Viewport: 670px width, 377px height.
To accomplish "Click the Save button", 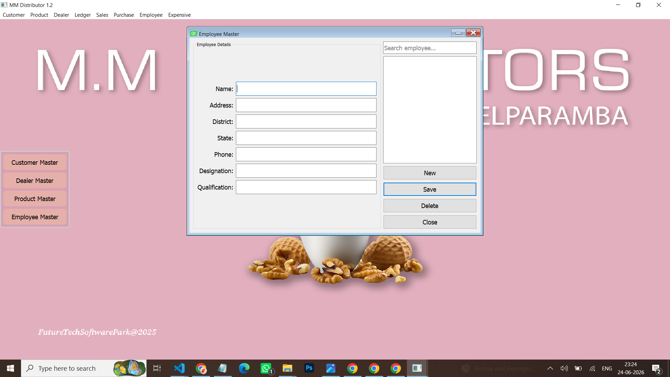I will (430, 189).
